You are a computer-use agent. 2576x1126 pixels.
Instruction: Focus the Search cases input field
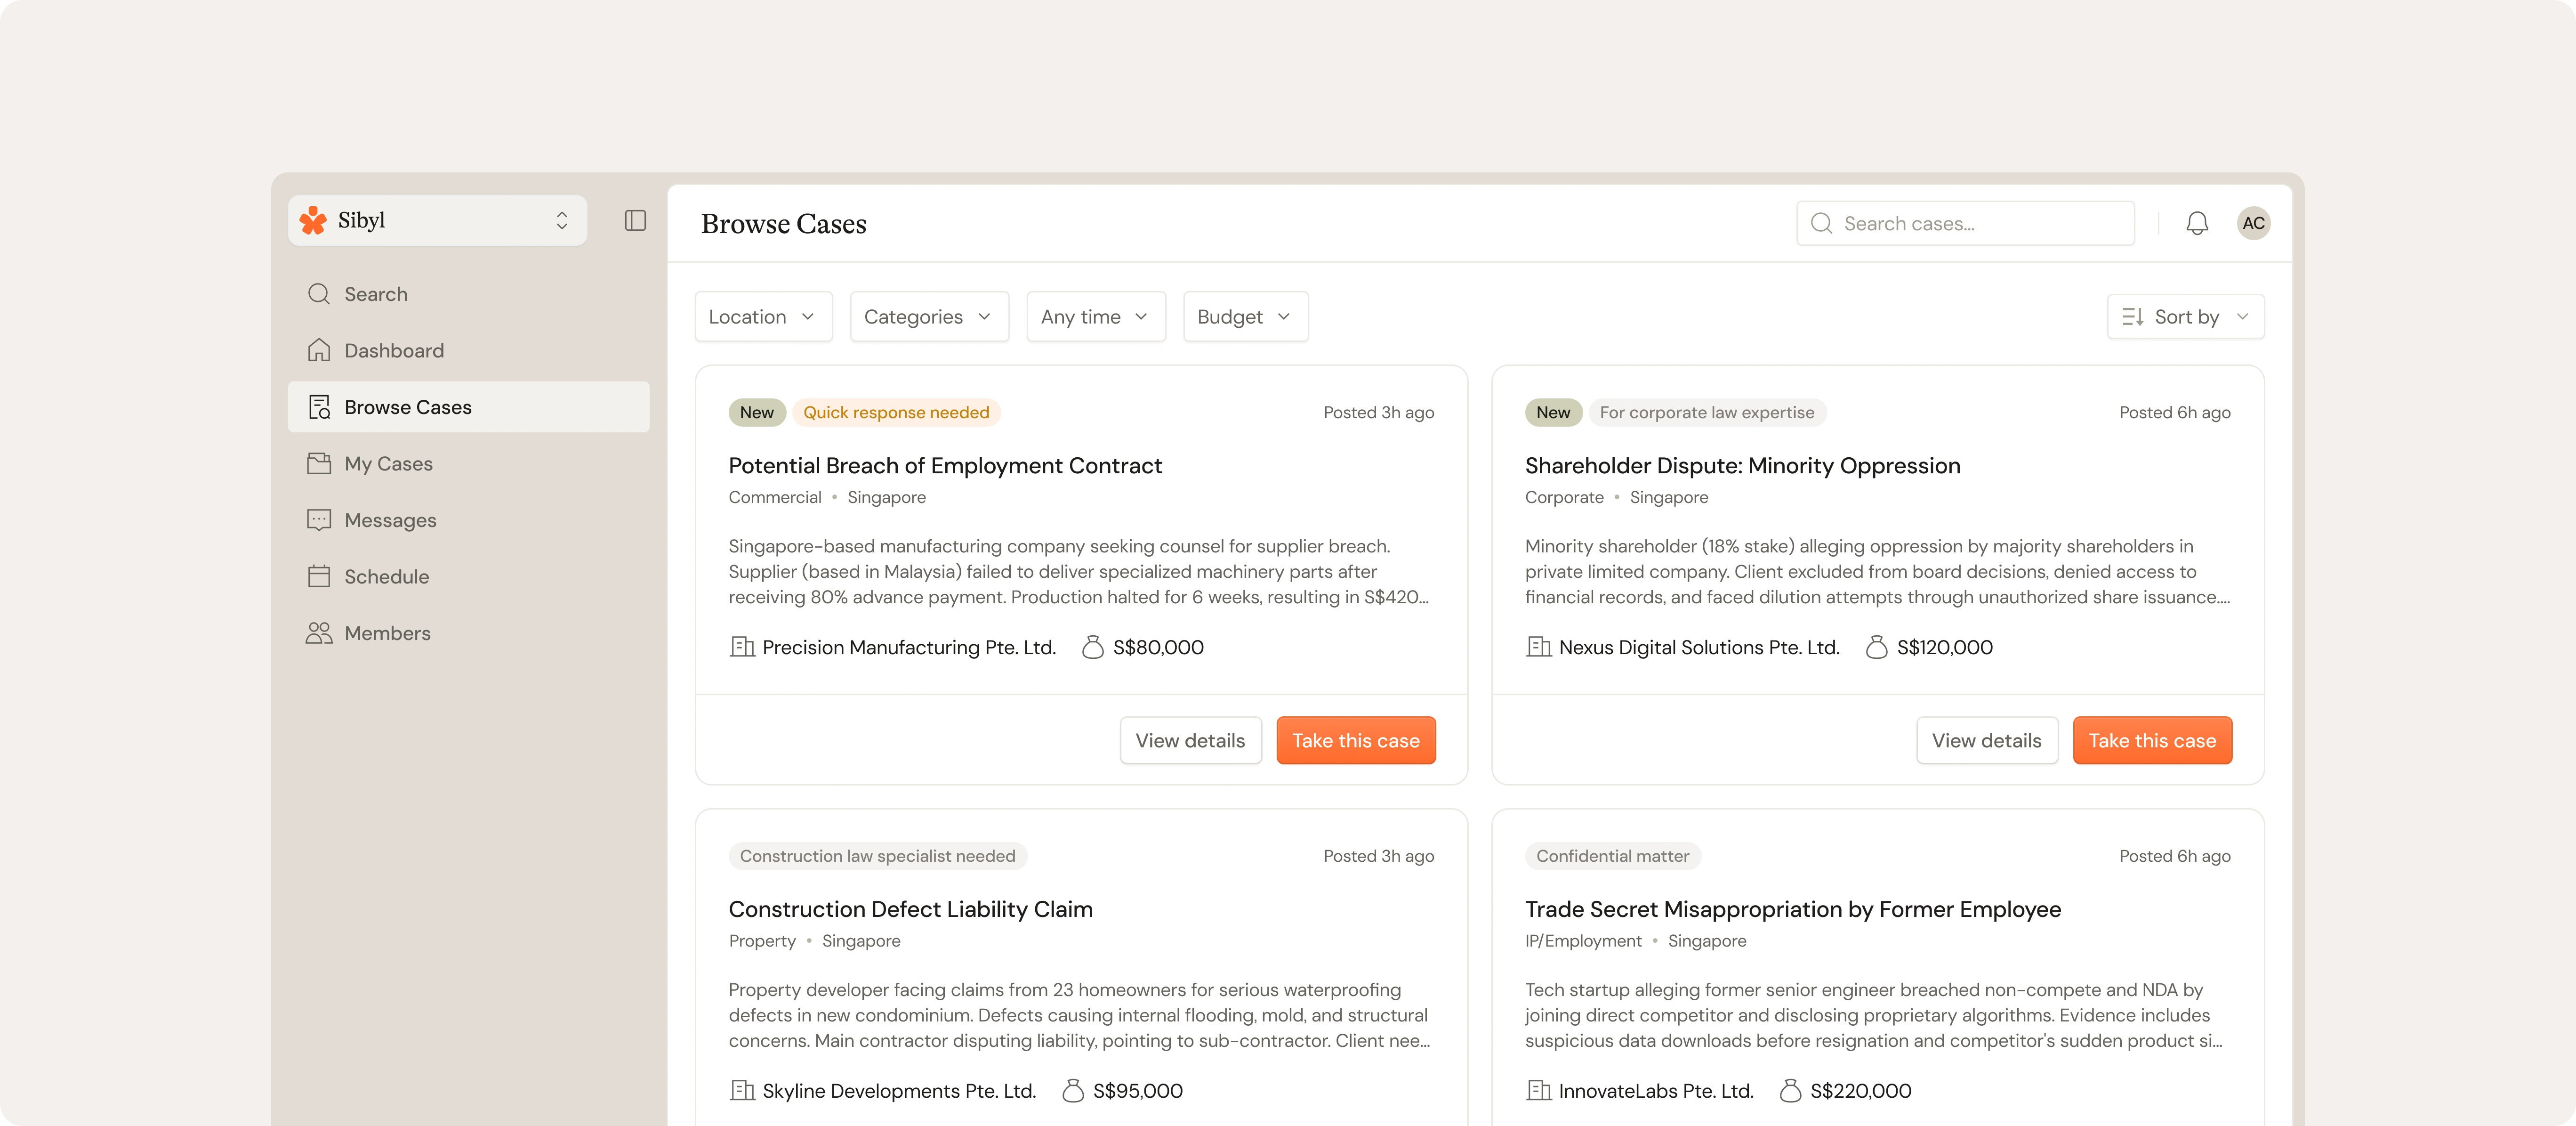click(1980, 223)
